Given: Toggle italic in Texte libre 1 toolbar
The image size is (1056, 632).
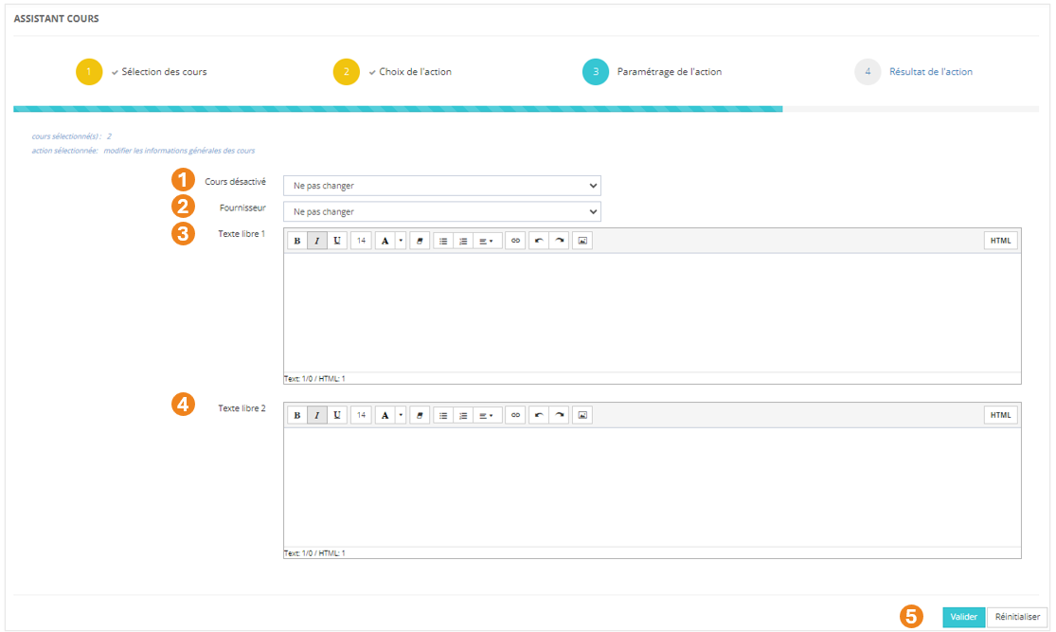Looking at the screenshot, I should [316, 241].
